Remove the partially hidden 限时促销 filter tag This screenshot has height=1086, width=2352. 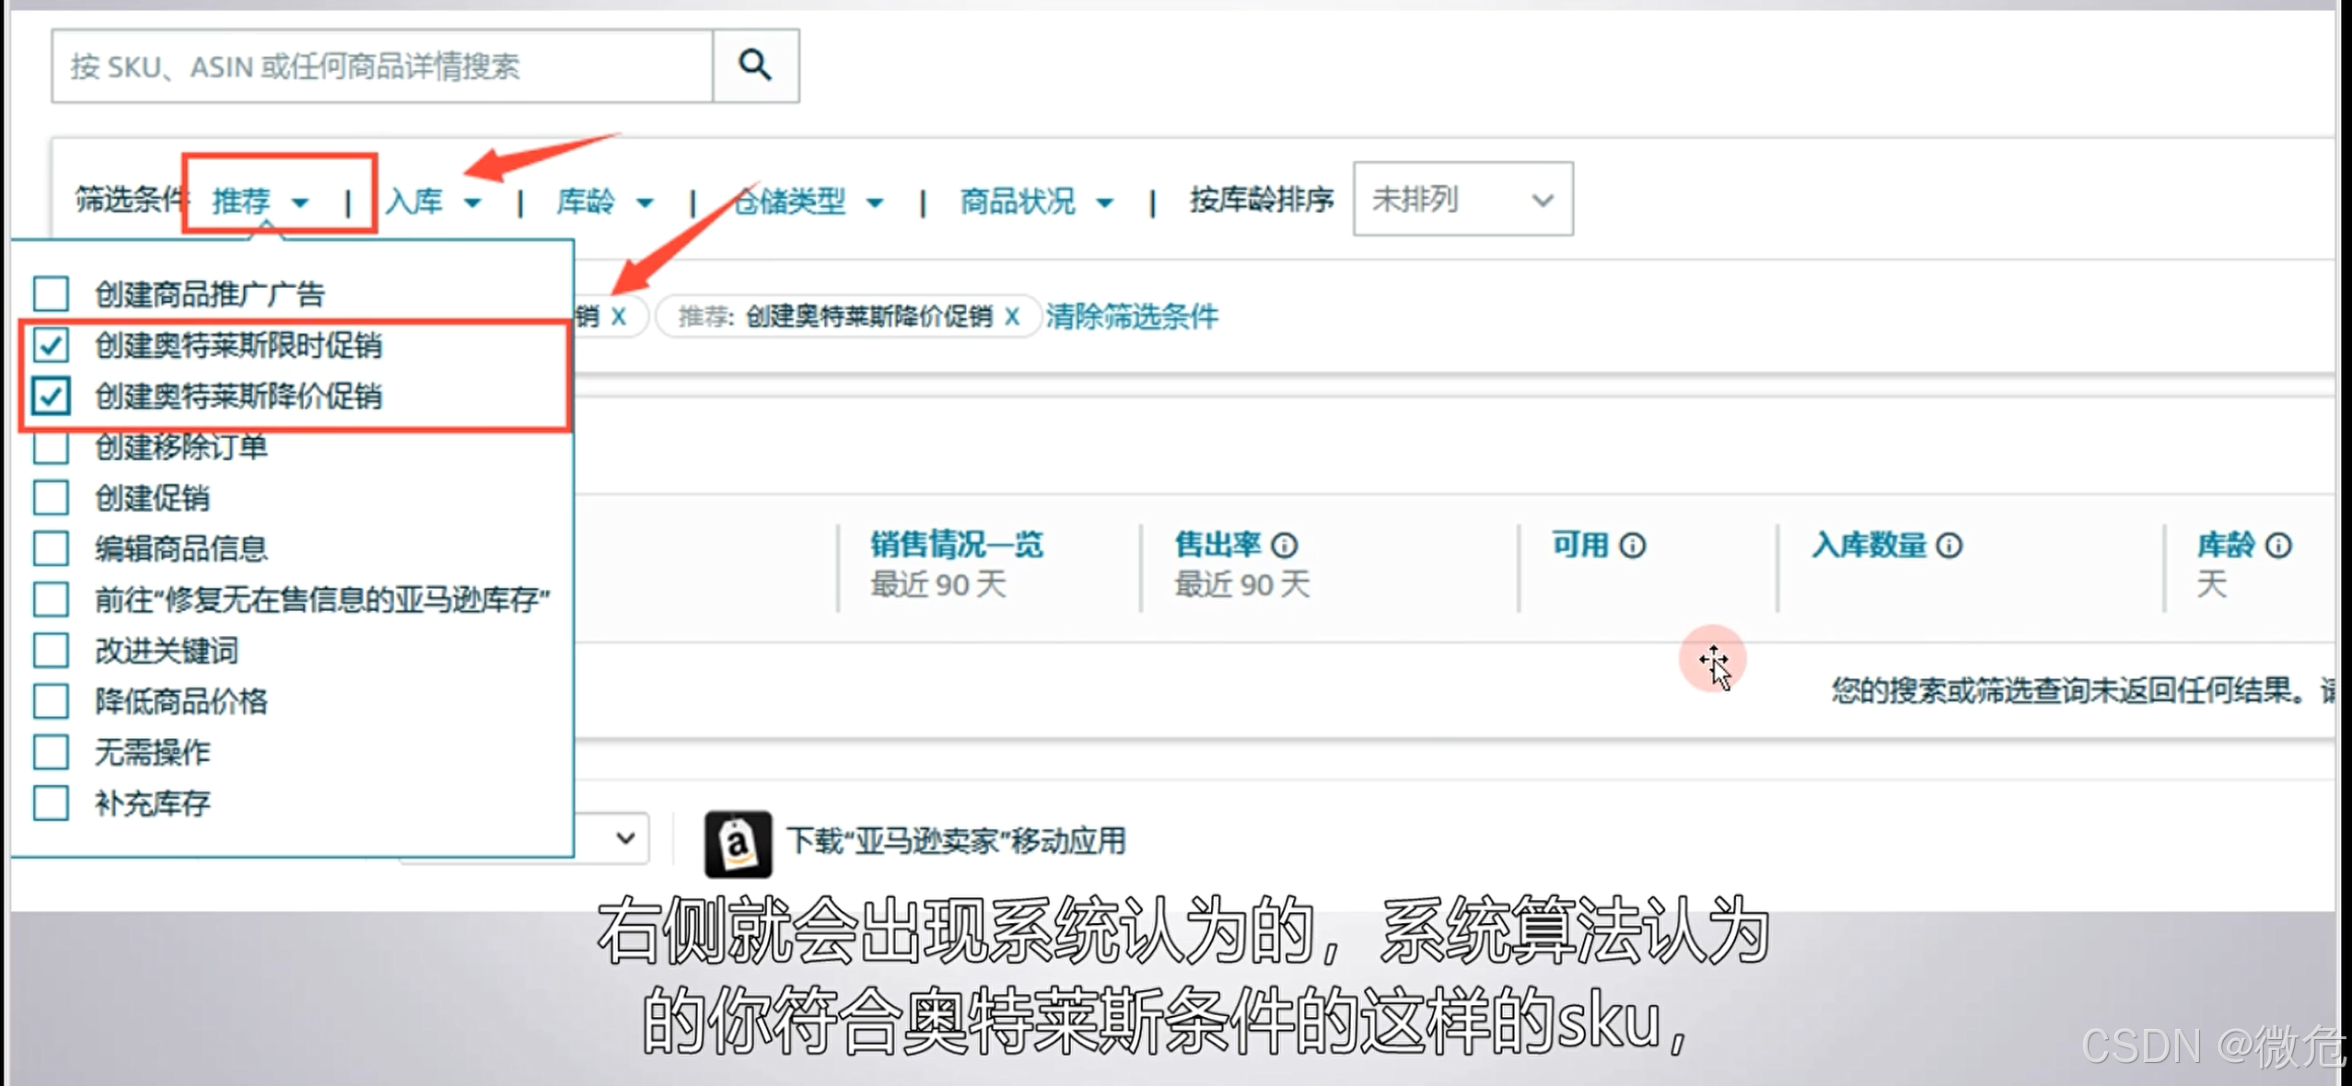coord(619,317)
